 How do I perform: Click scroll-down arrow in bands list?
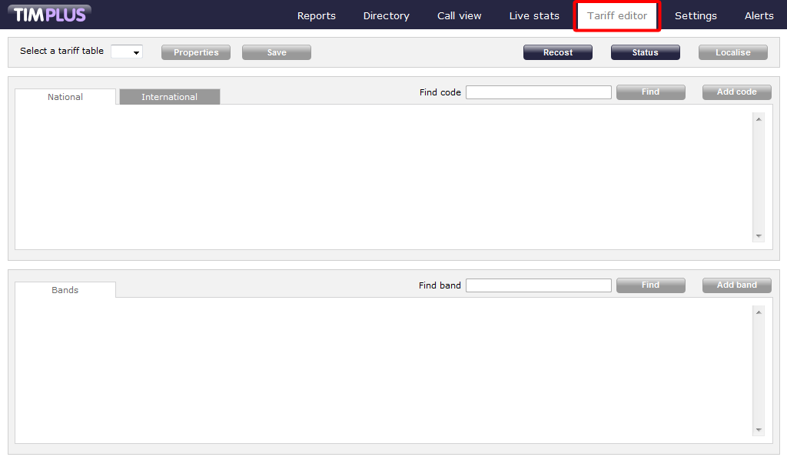(759, 430)
